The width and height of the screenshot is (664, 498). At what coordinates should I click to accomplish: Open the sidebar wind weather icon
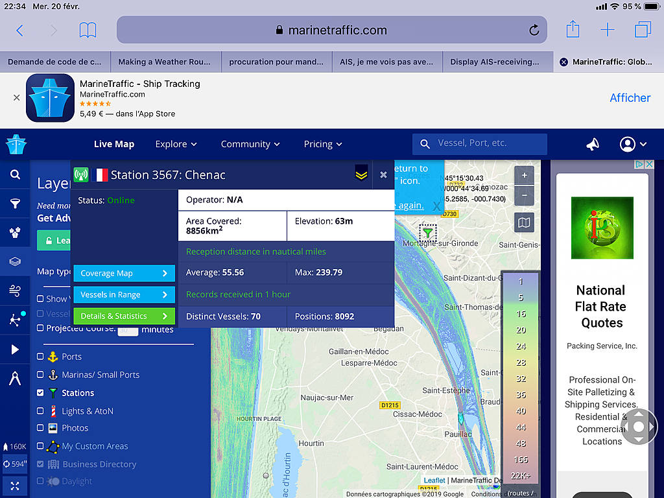click(15, 290)
